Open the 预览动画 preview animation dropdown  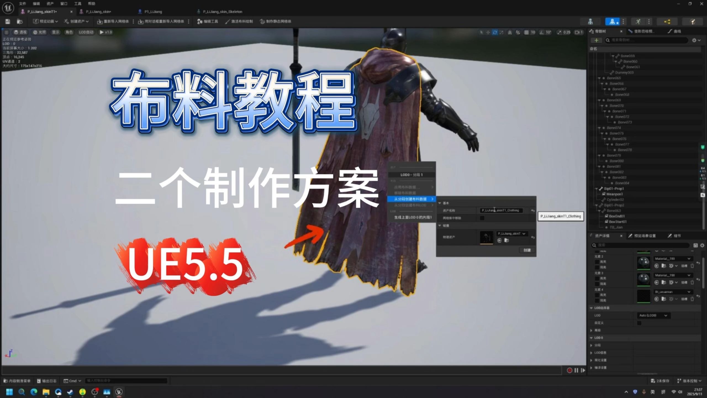[46, 21]
